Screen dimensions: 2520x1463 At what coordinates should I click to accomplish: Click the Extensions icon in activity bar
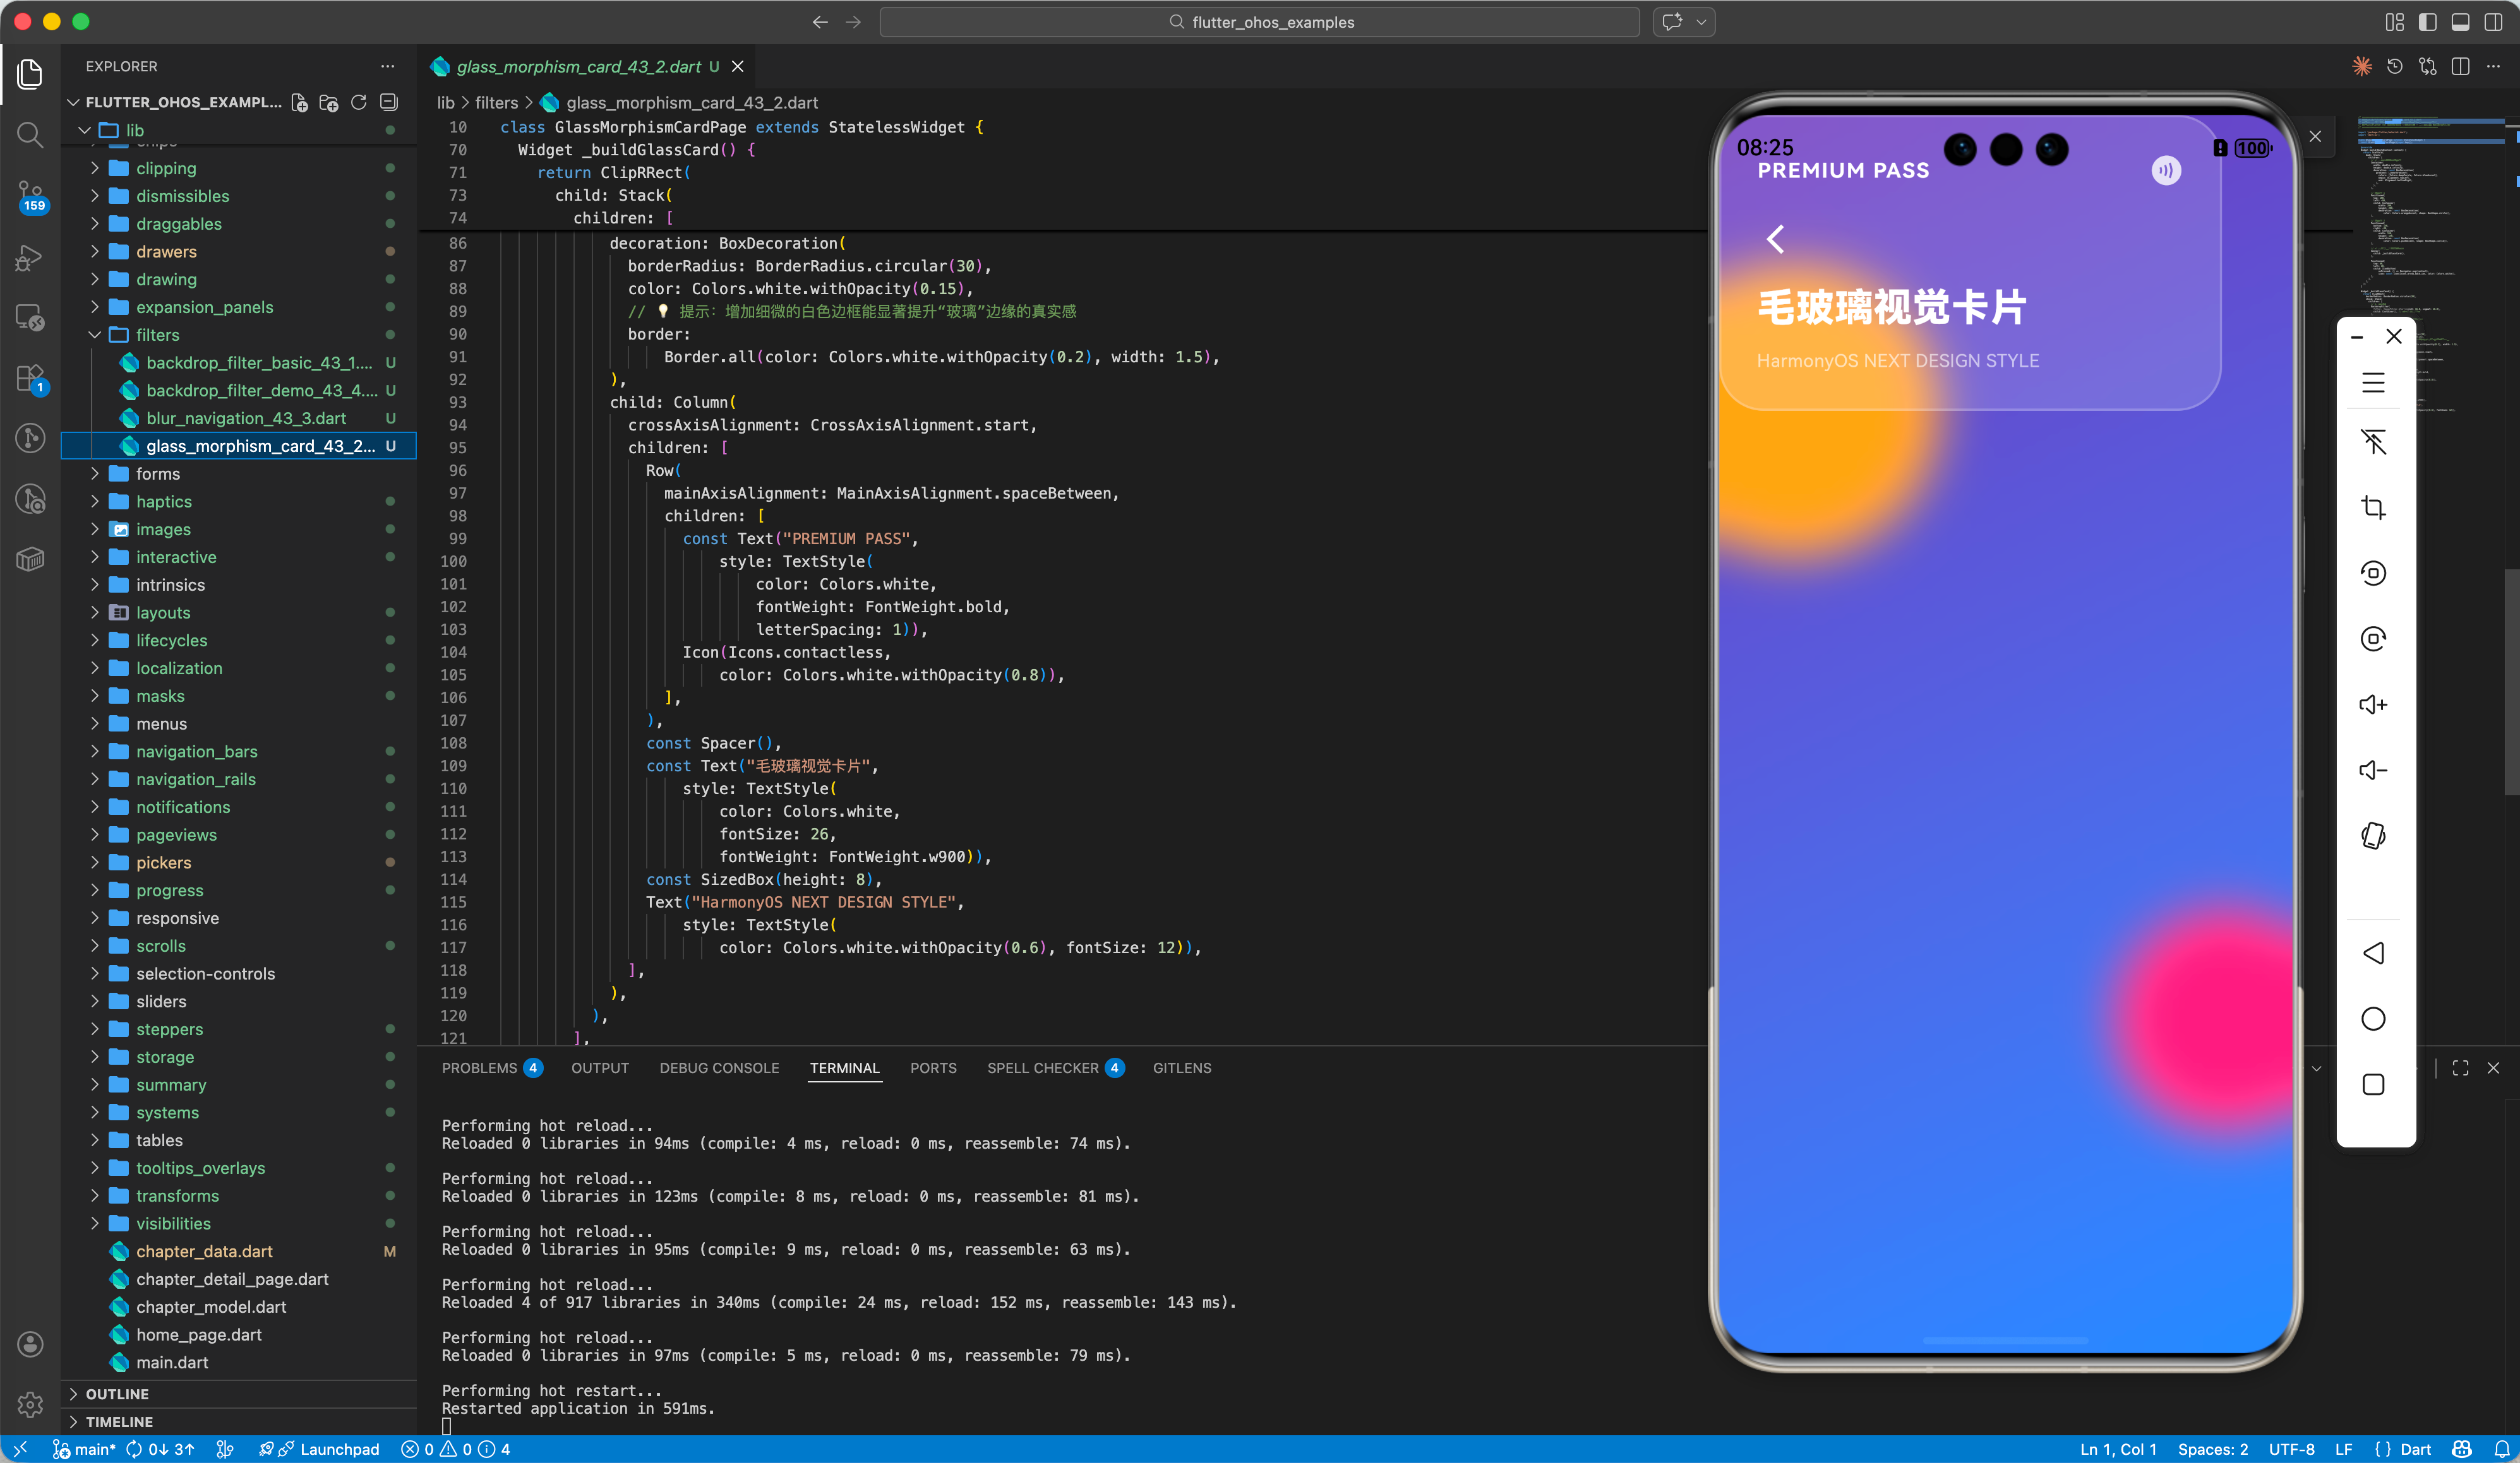pos(30,377)
